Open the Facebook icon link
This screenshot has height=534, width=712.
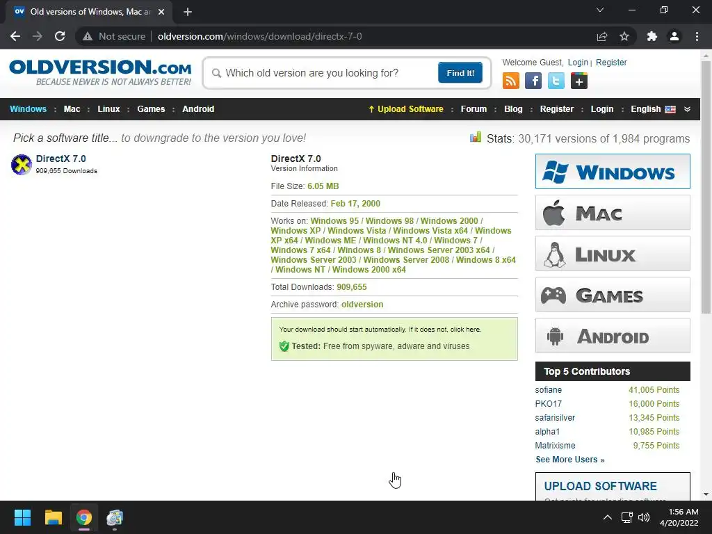tap(533, 81)
